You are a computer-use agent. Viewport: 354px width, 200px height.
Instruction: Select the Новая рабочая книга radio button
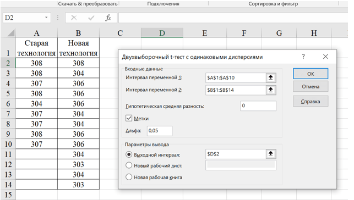click(x=129, y=177)
